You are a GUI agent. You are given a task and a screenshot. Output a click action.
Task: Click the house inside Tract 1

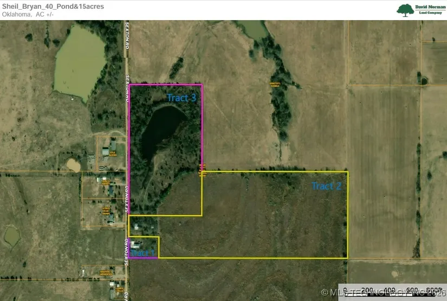click(136, 244)
